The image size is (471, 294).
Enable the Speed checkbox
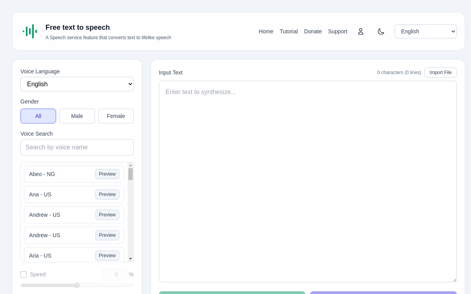click(x=24, y=274)
